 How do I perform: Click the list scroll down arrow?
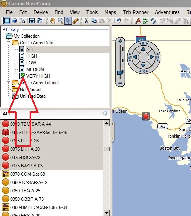(106, 213)
